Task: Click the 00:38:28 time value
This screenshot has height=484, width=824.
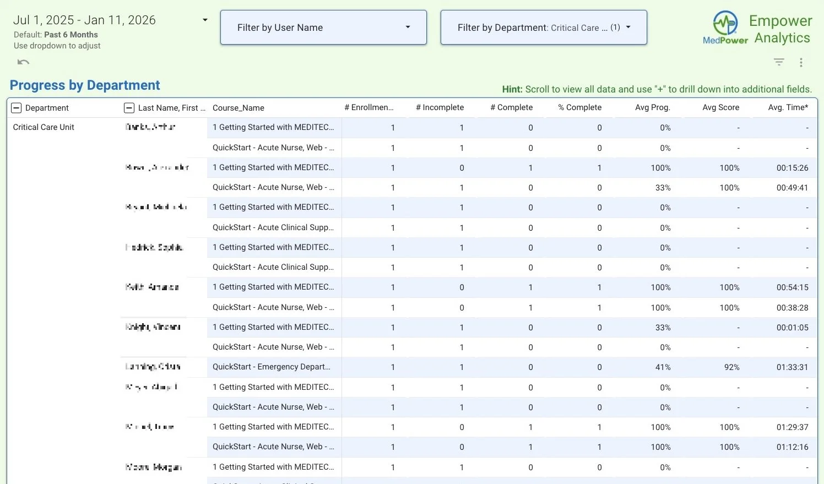Action: 793,308
